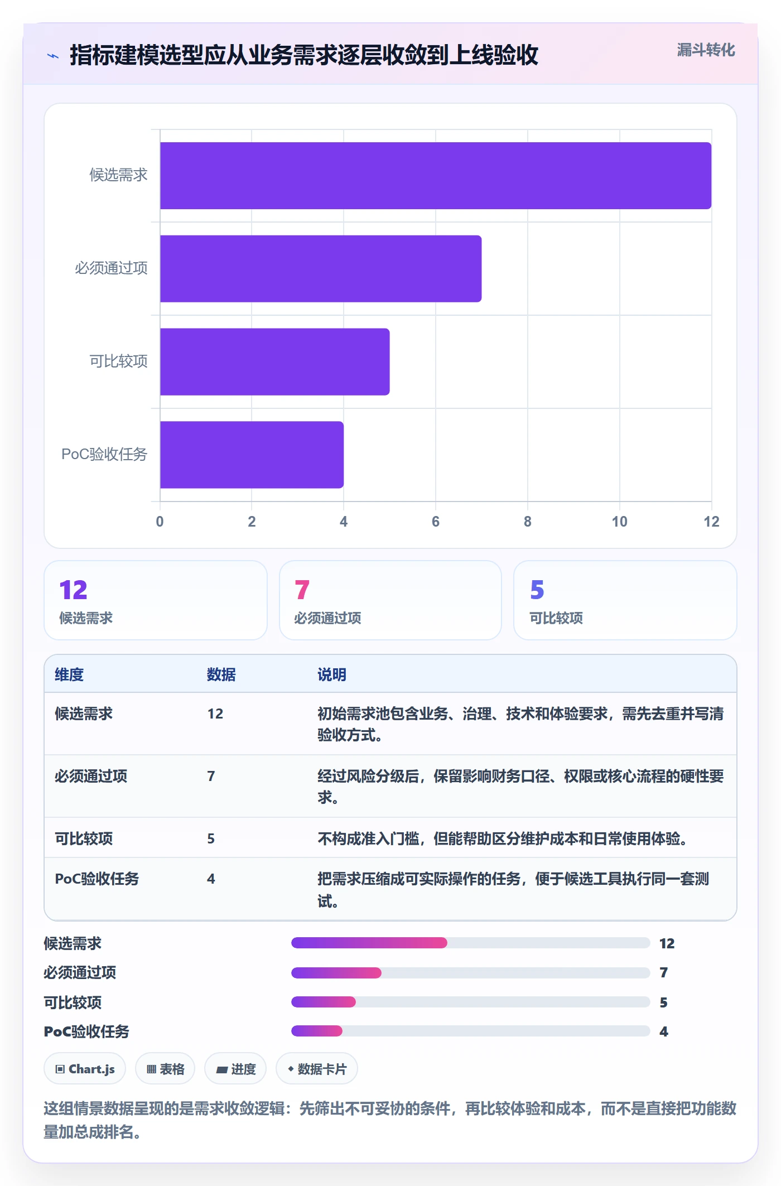
Task: Click the 候选需求 progress bar
Action: [470, 943]
